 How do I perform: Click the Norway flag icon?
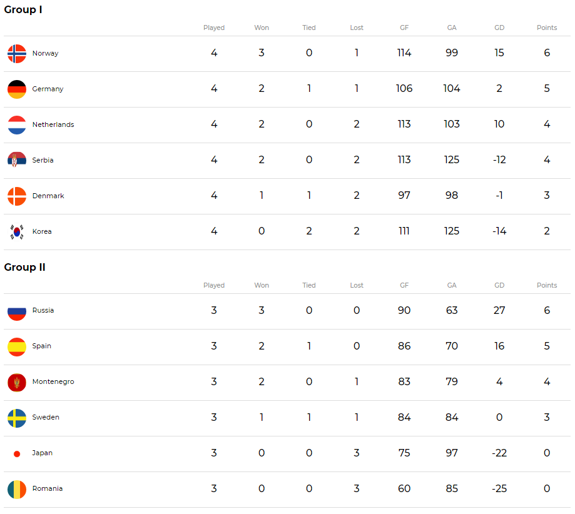coord(17,54)
